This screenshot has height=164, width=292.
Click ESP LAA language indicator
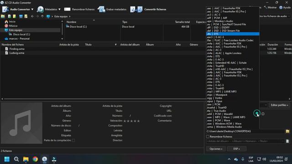[x=251, y=159]
